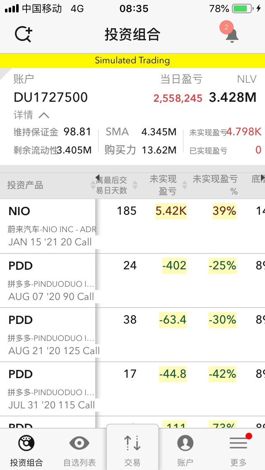Select the NIO position row
Screen dimensions: 265x470
pyautogui.click(x=132, y=226)
